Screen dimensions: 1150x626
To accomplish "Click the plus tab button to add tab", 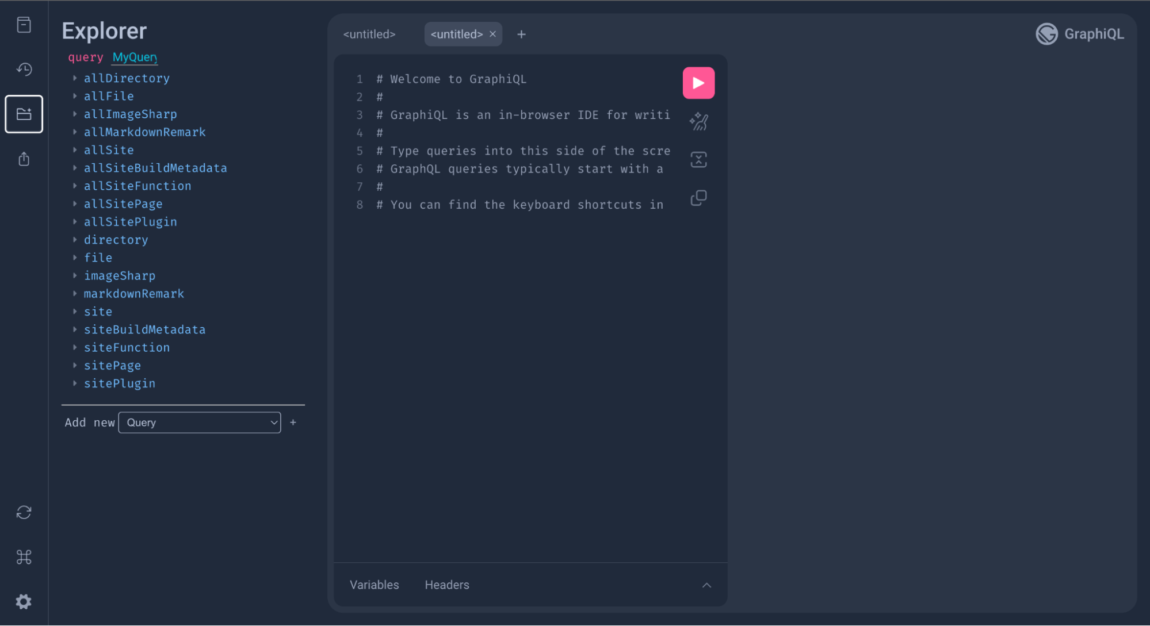I will [521, 34].
